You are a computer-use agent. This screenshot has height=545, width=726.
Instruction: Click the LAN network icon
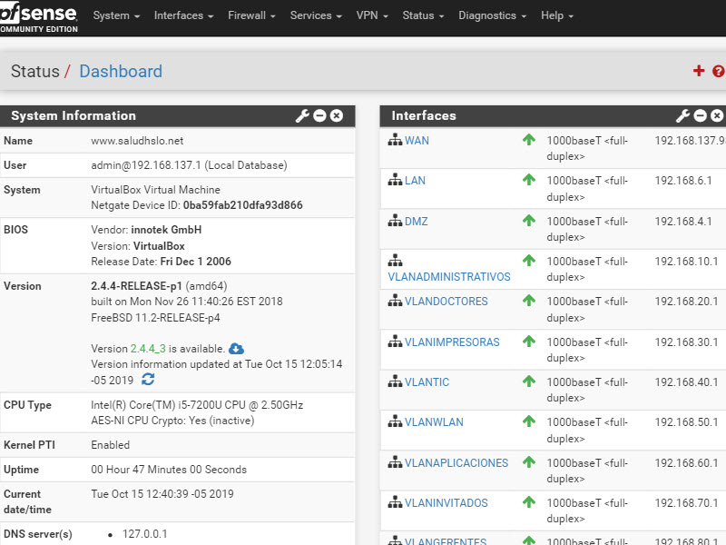click(395, 179)
